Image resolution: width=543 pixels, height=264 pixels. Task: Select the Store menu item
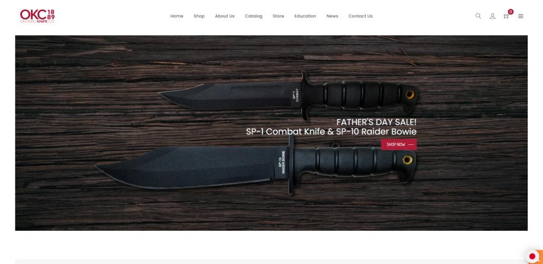pos(278,16)
